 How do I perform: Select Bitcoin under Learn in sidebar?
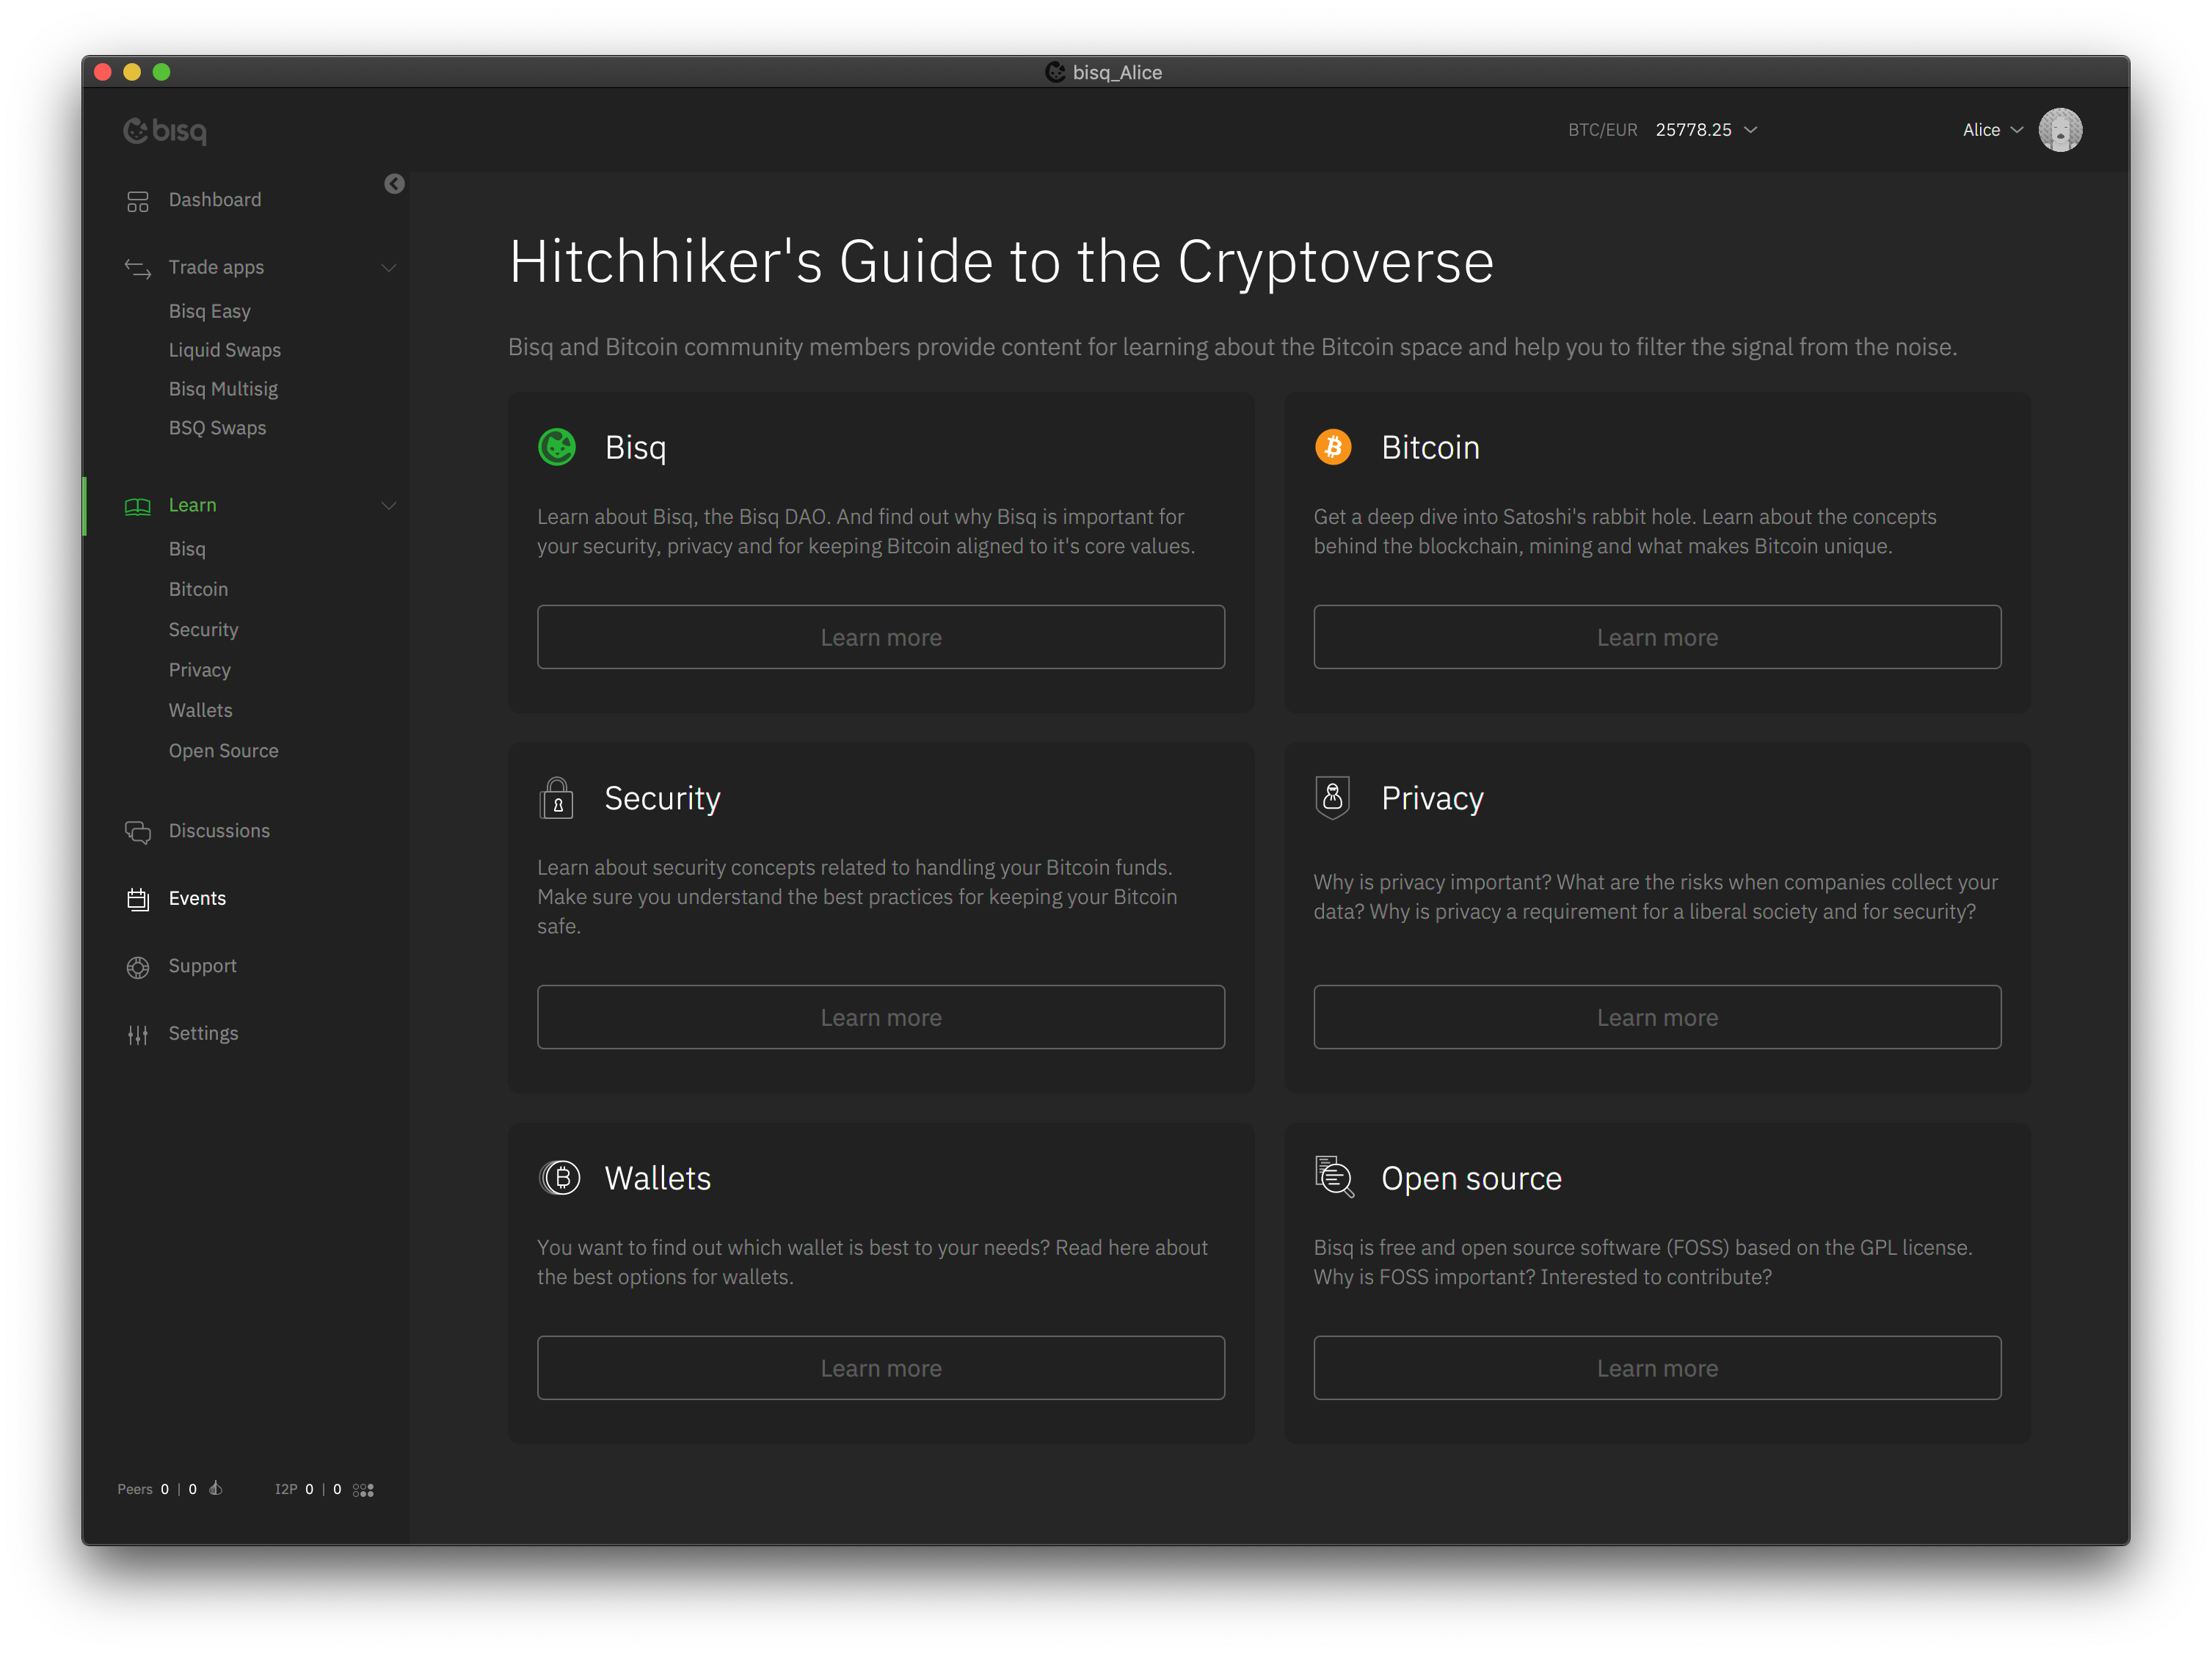point(198,590)
